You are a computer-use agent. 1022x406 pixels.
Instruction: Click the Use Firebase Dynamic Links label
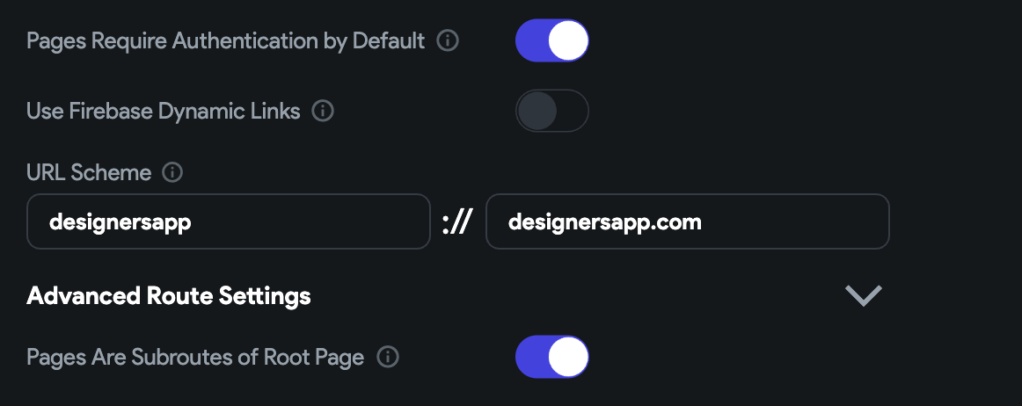tap(164, 112)
